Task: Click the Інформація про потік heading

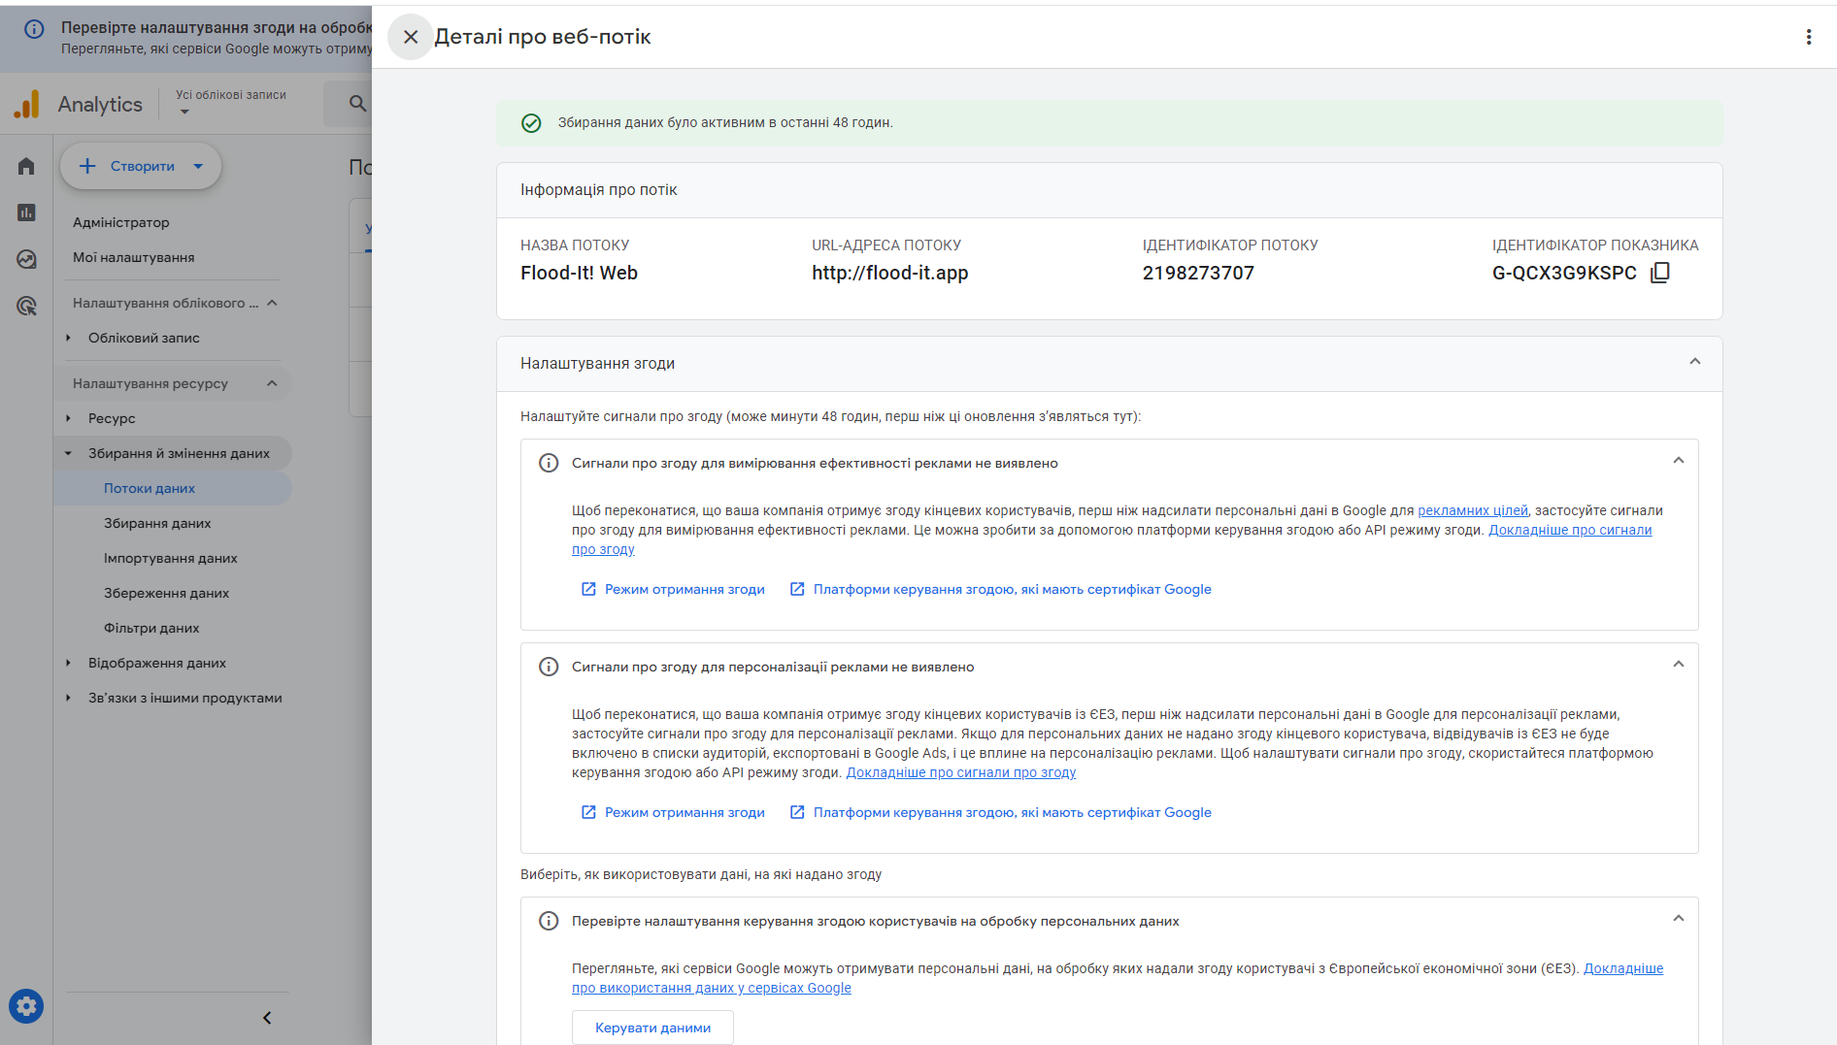Action: click(x=598, y=190)
